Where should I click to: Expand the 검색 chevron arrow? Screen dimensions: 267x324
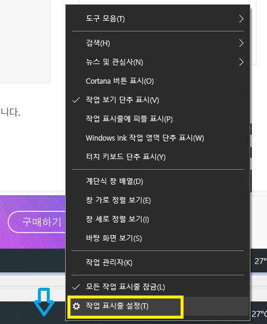coord(241,43)
